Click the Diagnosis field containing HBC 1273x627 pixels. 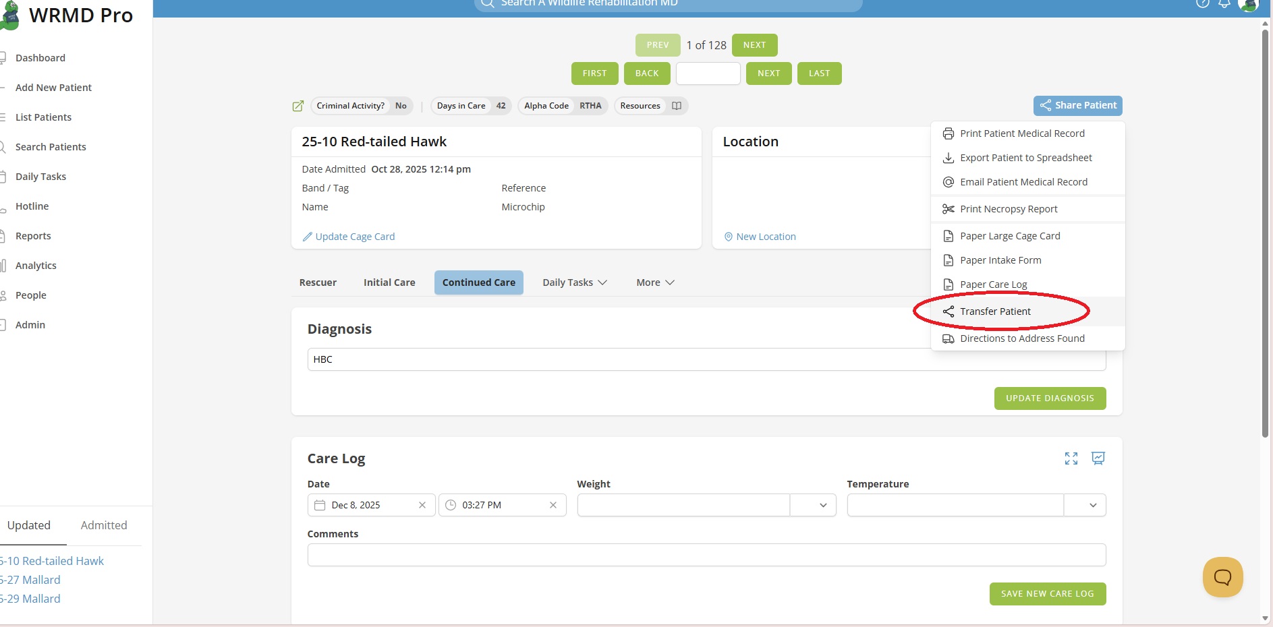click(x=706, y=359)
